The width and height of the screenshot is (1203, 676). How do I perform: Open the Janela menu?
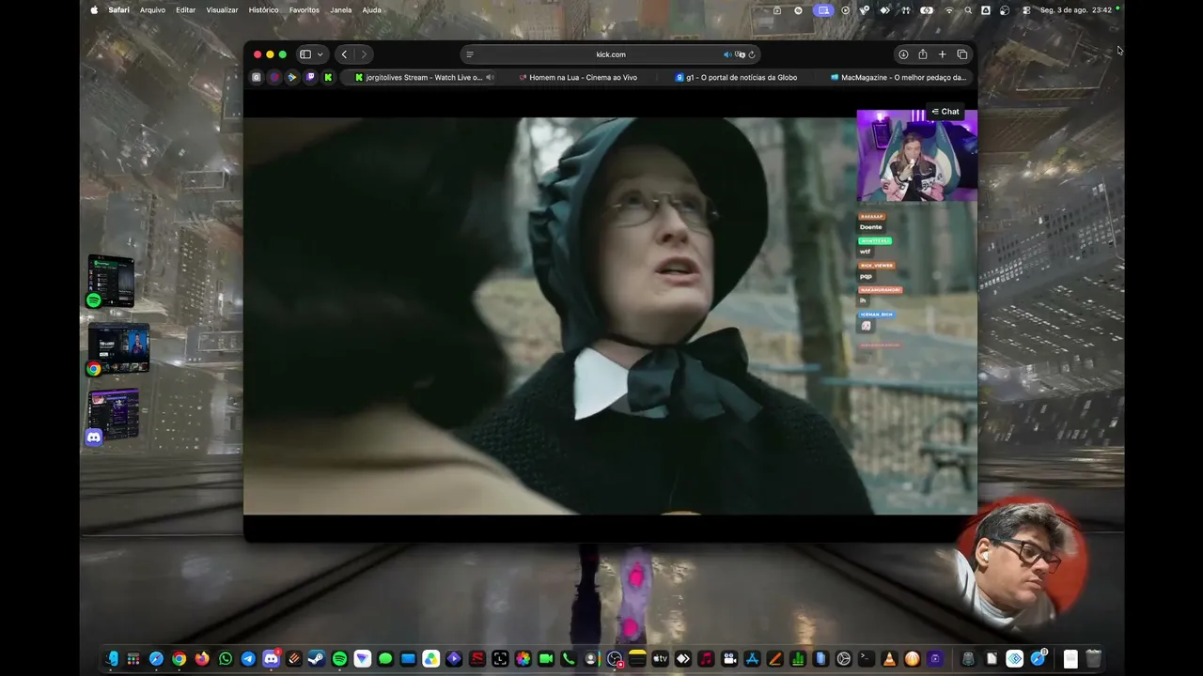coord(341,10)
